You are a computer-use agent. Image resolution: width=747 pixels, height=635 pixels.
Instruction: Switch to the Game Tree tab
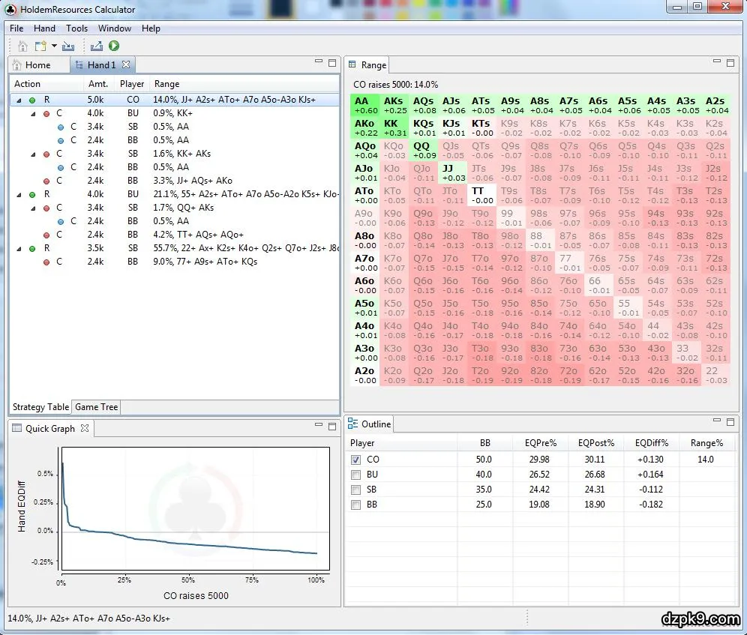[x=97, y=407]
